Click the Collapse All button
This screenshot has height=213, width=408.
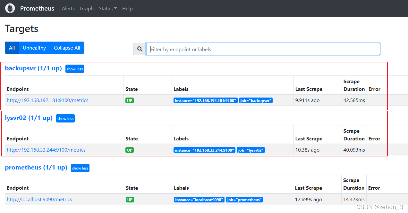(67, 48)
